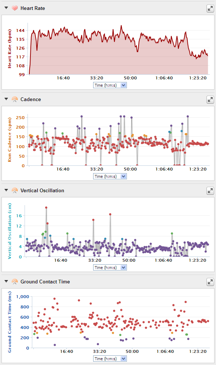Click the 1:06:40 time label on Ground Contact Time chart
The width and height of the screenshot is (216, 365).
point(165,351)
